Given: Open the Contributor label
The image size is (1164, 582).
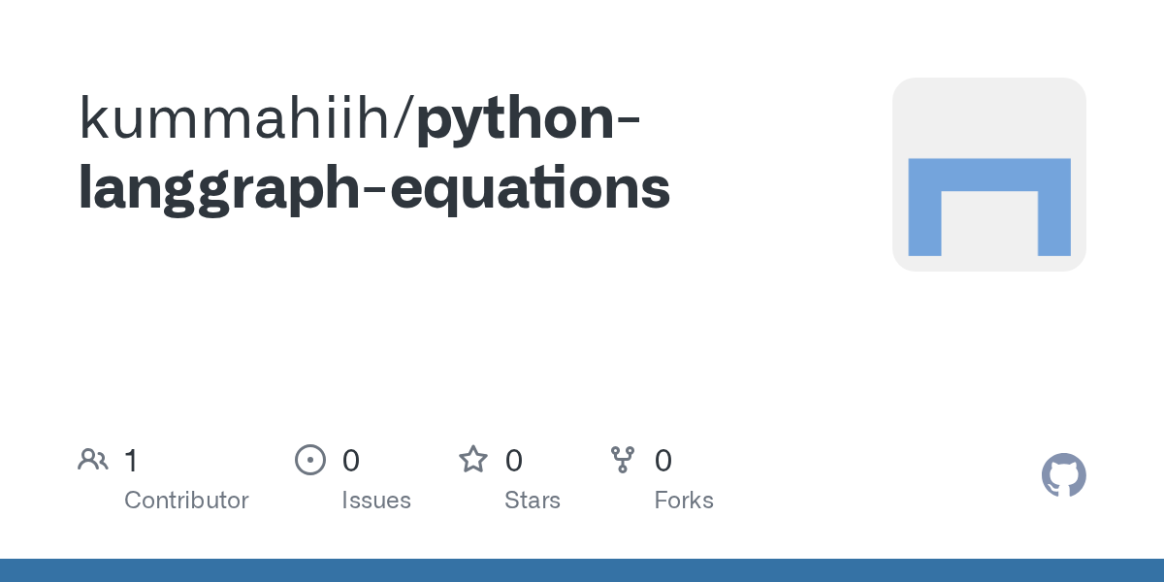Looking at the screenshot, I should click(186, 501).
